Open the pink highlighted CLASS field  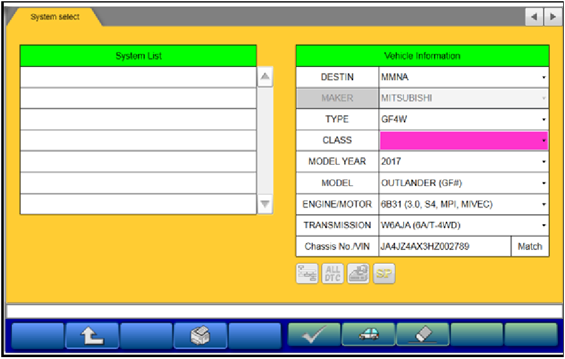pos(463,140)
